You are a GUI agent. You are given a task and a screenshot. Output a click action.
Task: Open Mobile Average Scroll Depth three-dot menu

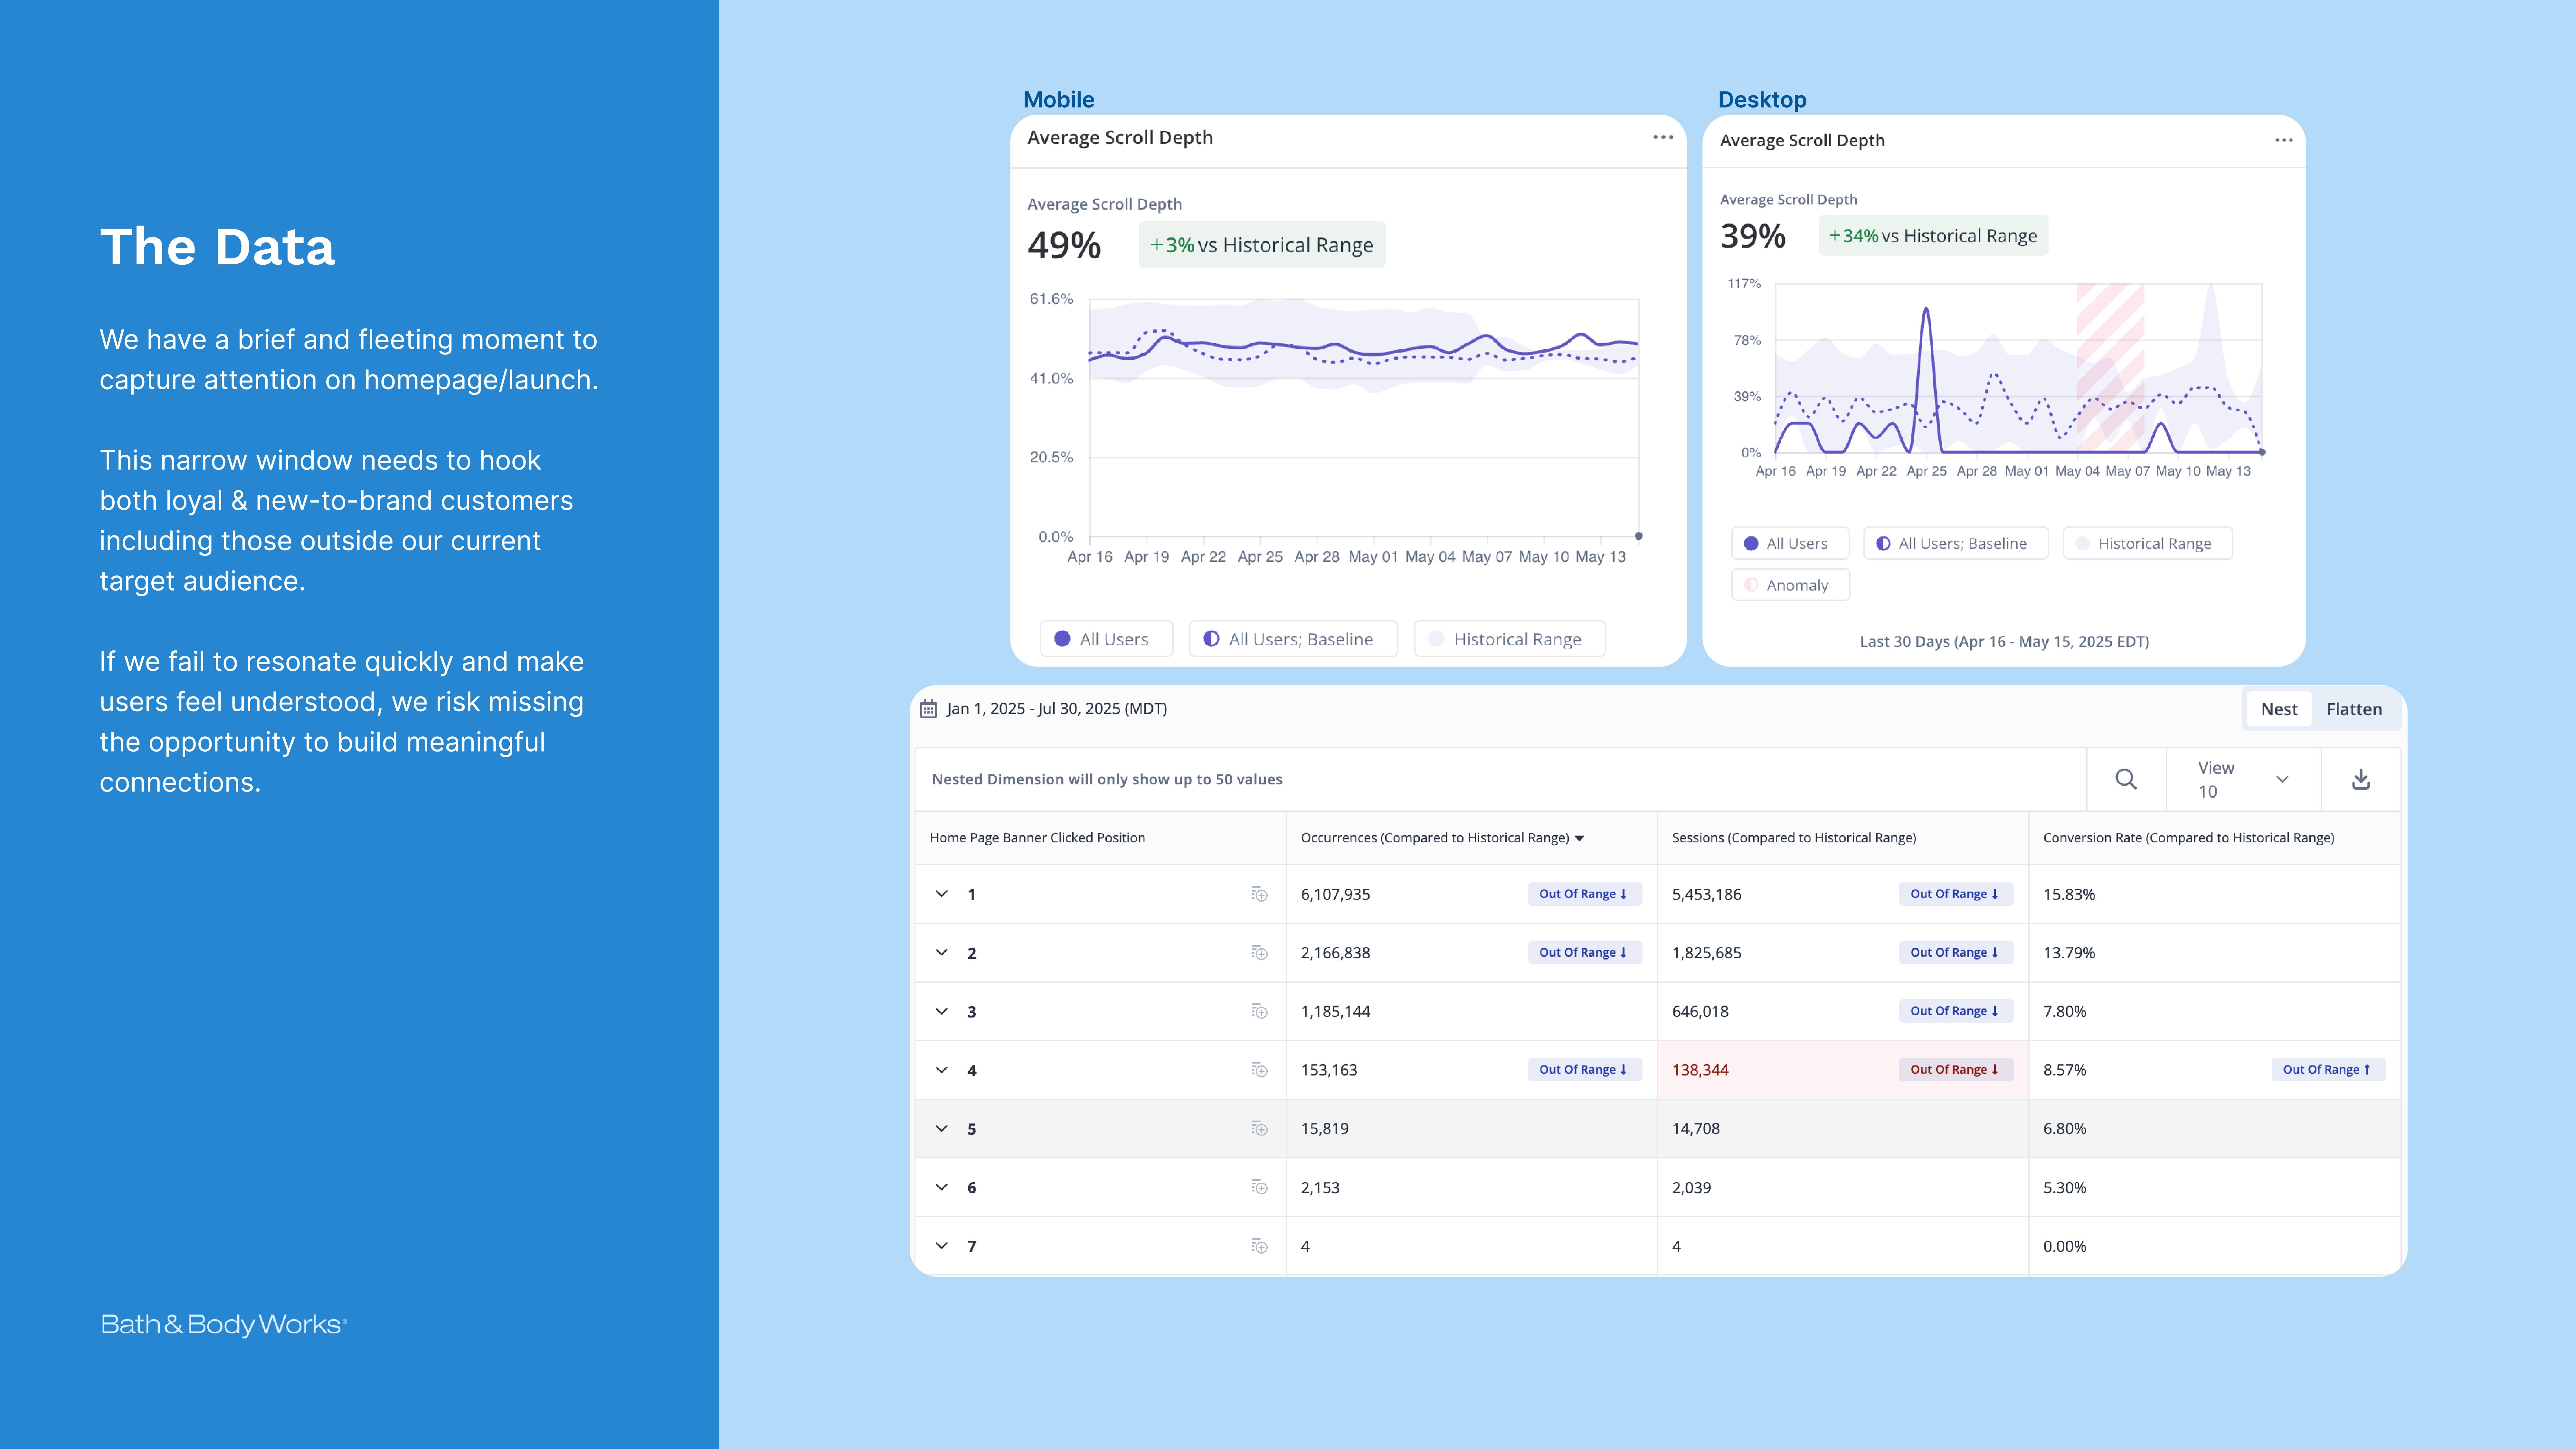pos(1663,137)
